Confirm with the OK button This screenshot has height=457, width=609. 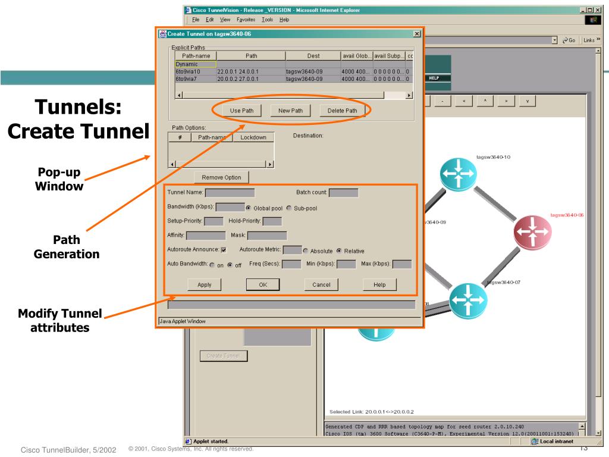coord(263,285)
